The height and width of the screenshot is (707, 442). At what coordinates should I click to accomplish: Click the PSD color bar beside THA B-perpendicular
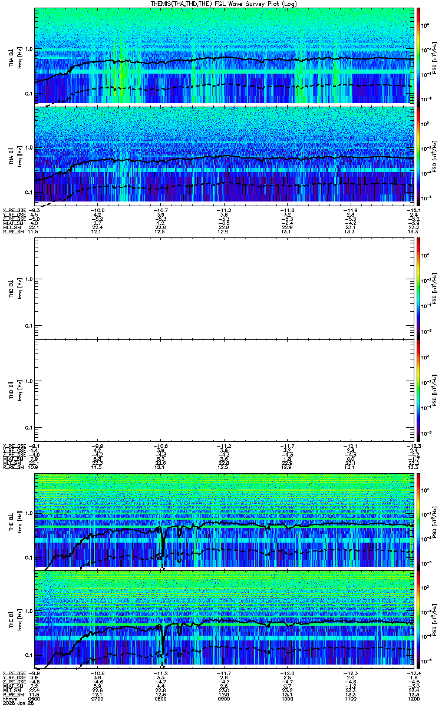point(418,56)
